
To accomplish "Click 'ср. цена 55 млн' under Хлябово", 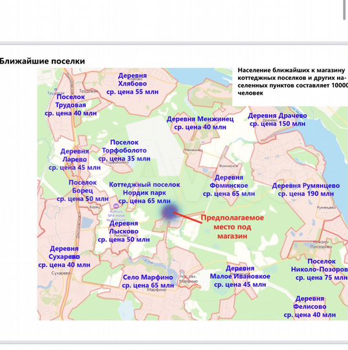I will [x=133, y=92].
